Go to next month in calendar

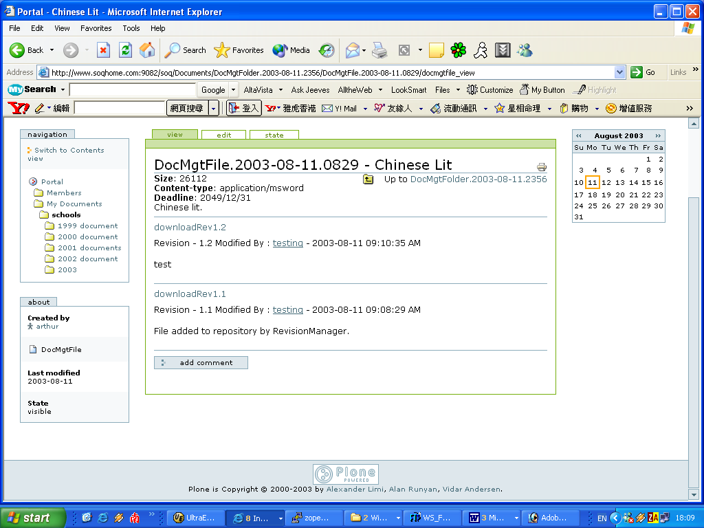(x=658, y=135)
